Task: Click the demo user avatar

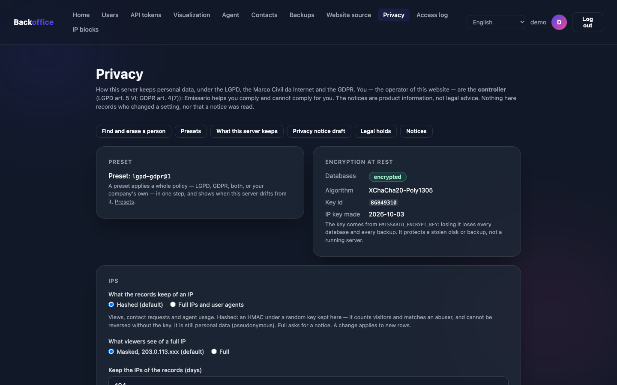Action: click(x=559, y=22)
